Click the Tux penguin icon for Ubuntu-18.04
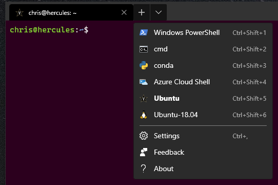This screenshot has height=185, width=278. click(144, 115)
